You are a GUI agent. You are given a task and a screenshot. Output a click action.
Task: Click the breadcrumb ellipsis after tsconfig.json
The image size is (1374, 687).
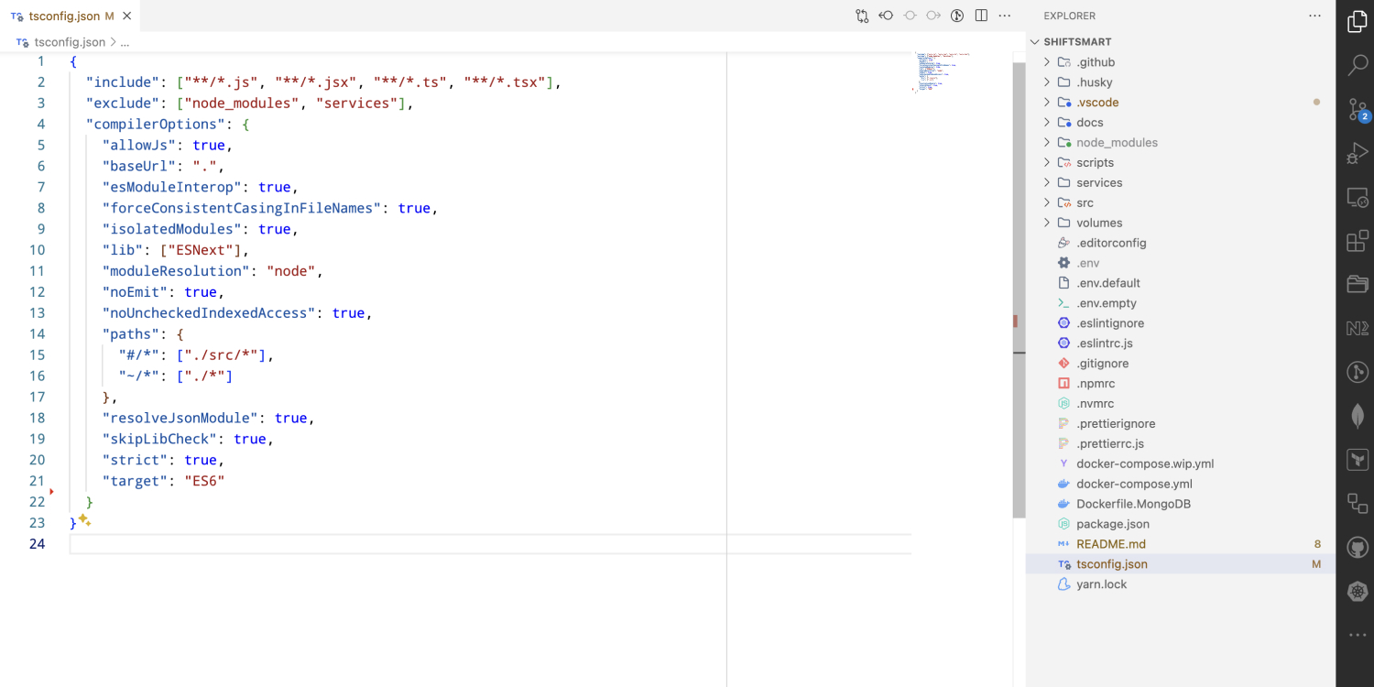(125, 42)
